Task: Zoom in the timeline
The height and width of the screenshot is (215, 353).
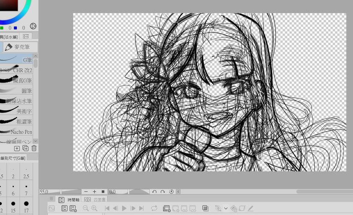Action: tap(94, 208)
